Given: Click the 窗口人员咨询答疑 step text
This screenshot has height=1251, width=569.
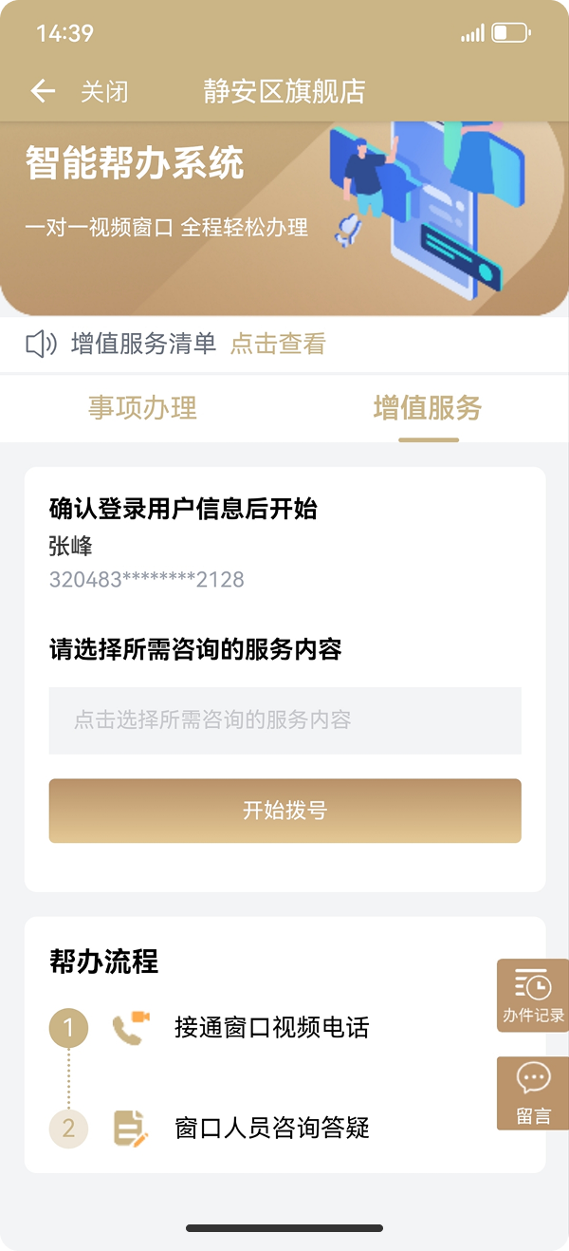Looking at the screenshot, I should coord(271,1128).
